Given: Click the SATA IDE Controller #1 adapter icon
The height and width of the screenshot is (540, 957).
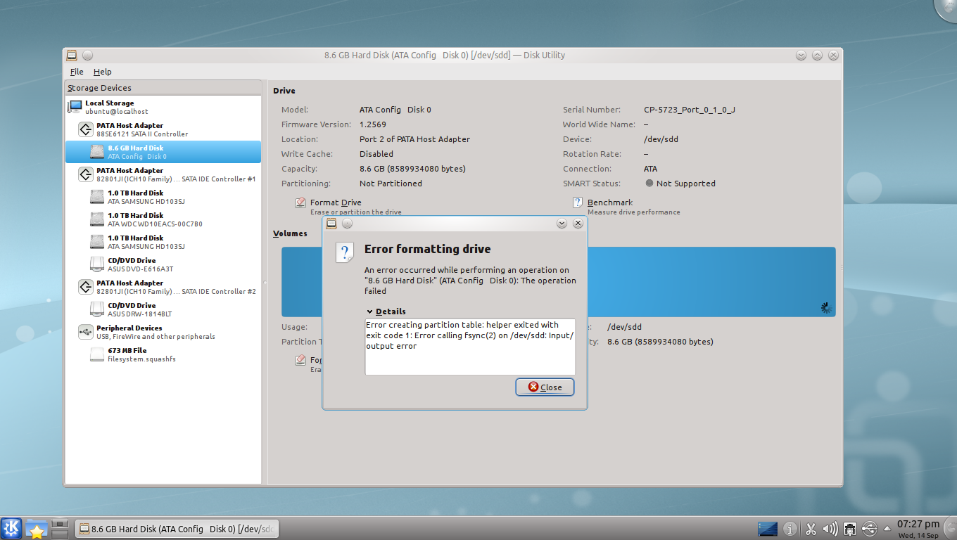Looking at the screenshot, I should click(x=86, y=174).
